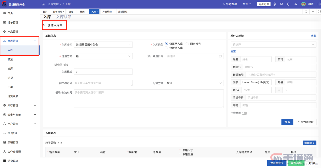Select the 两者皆有 radio option
Viewport: 321px width, 168px height.
coord(187,44)
